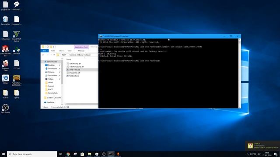This screenshot has height=157, width=280.
Task: Switch to Command Prompt taskbar button
Action: [111, 154]
